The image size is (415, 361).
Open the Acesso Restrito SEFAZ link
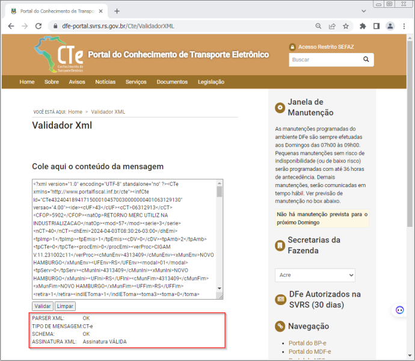click(x=326, y=47)
